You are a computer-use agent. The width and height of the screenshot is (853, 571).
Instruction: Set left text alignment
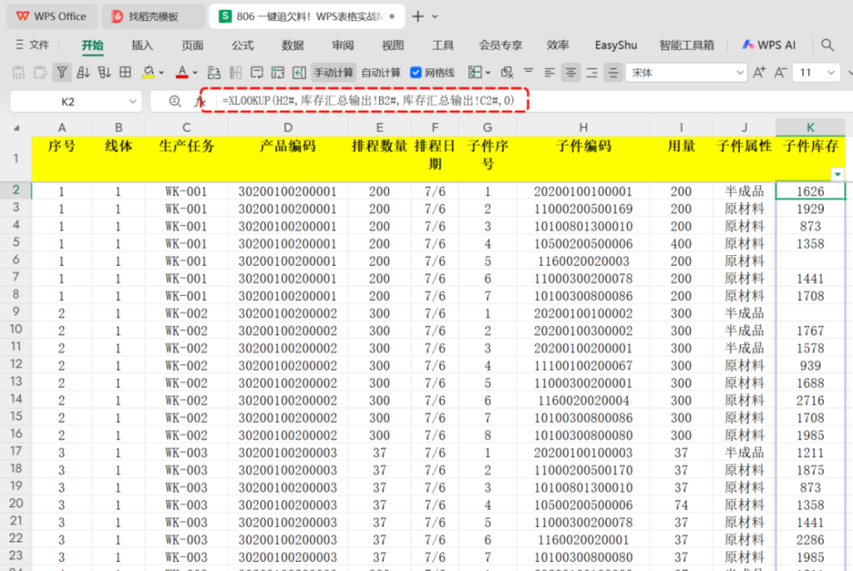tap(550, 73)
